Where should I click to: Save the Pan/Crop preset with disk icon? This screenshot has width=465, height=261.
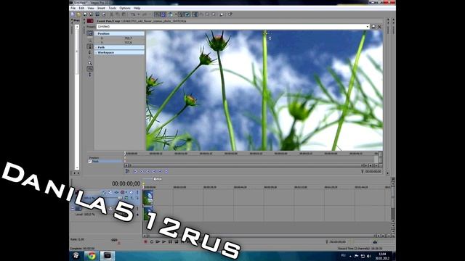[373, 27]
